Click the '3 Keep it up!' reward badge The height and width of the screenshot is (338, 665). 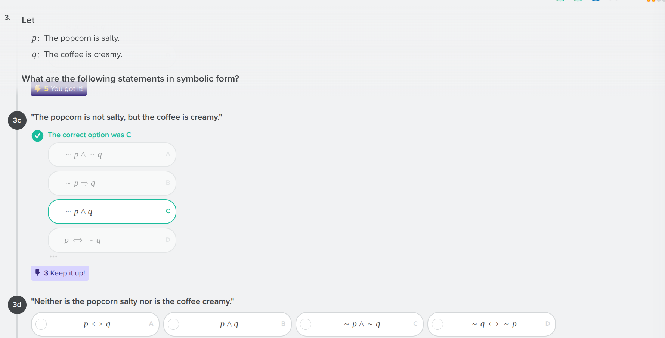(60, 273)
